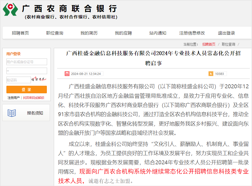Image resolution: width=252 pixels, height=186 pixels.
Task: Click the subtitle 农村商业银行、农村合作银行、农村信用社
Action: (71, 17)
